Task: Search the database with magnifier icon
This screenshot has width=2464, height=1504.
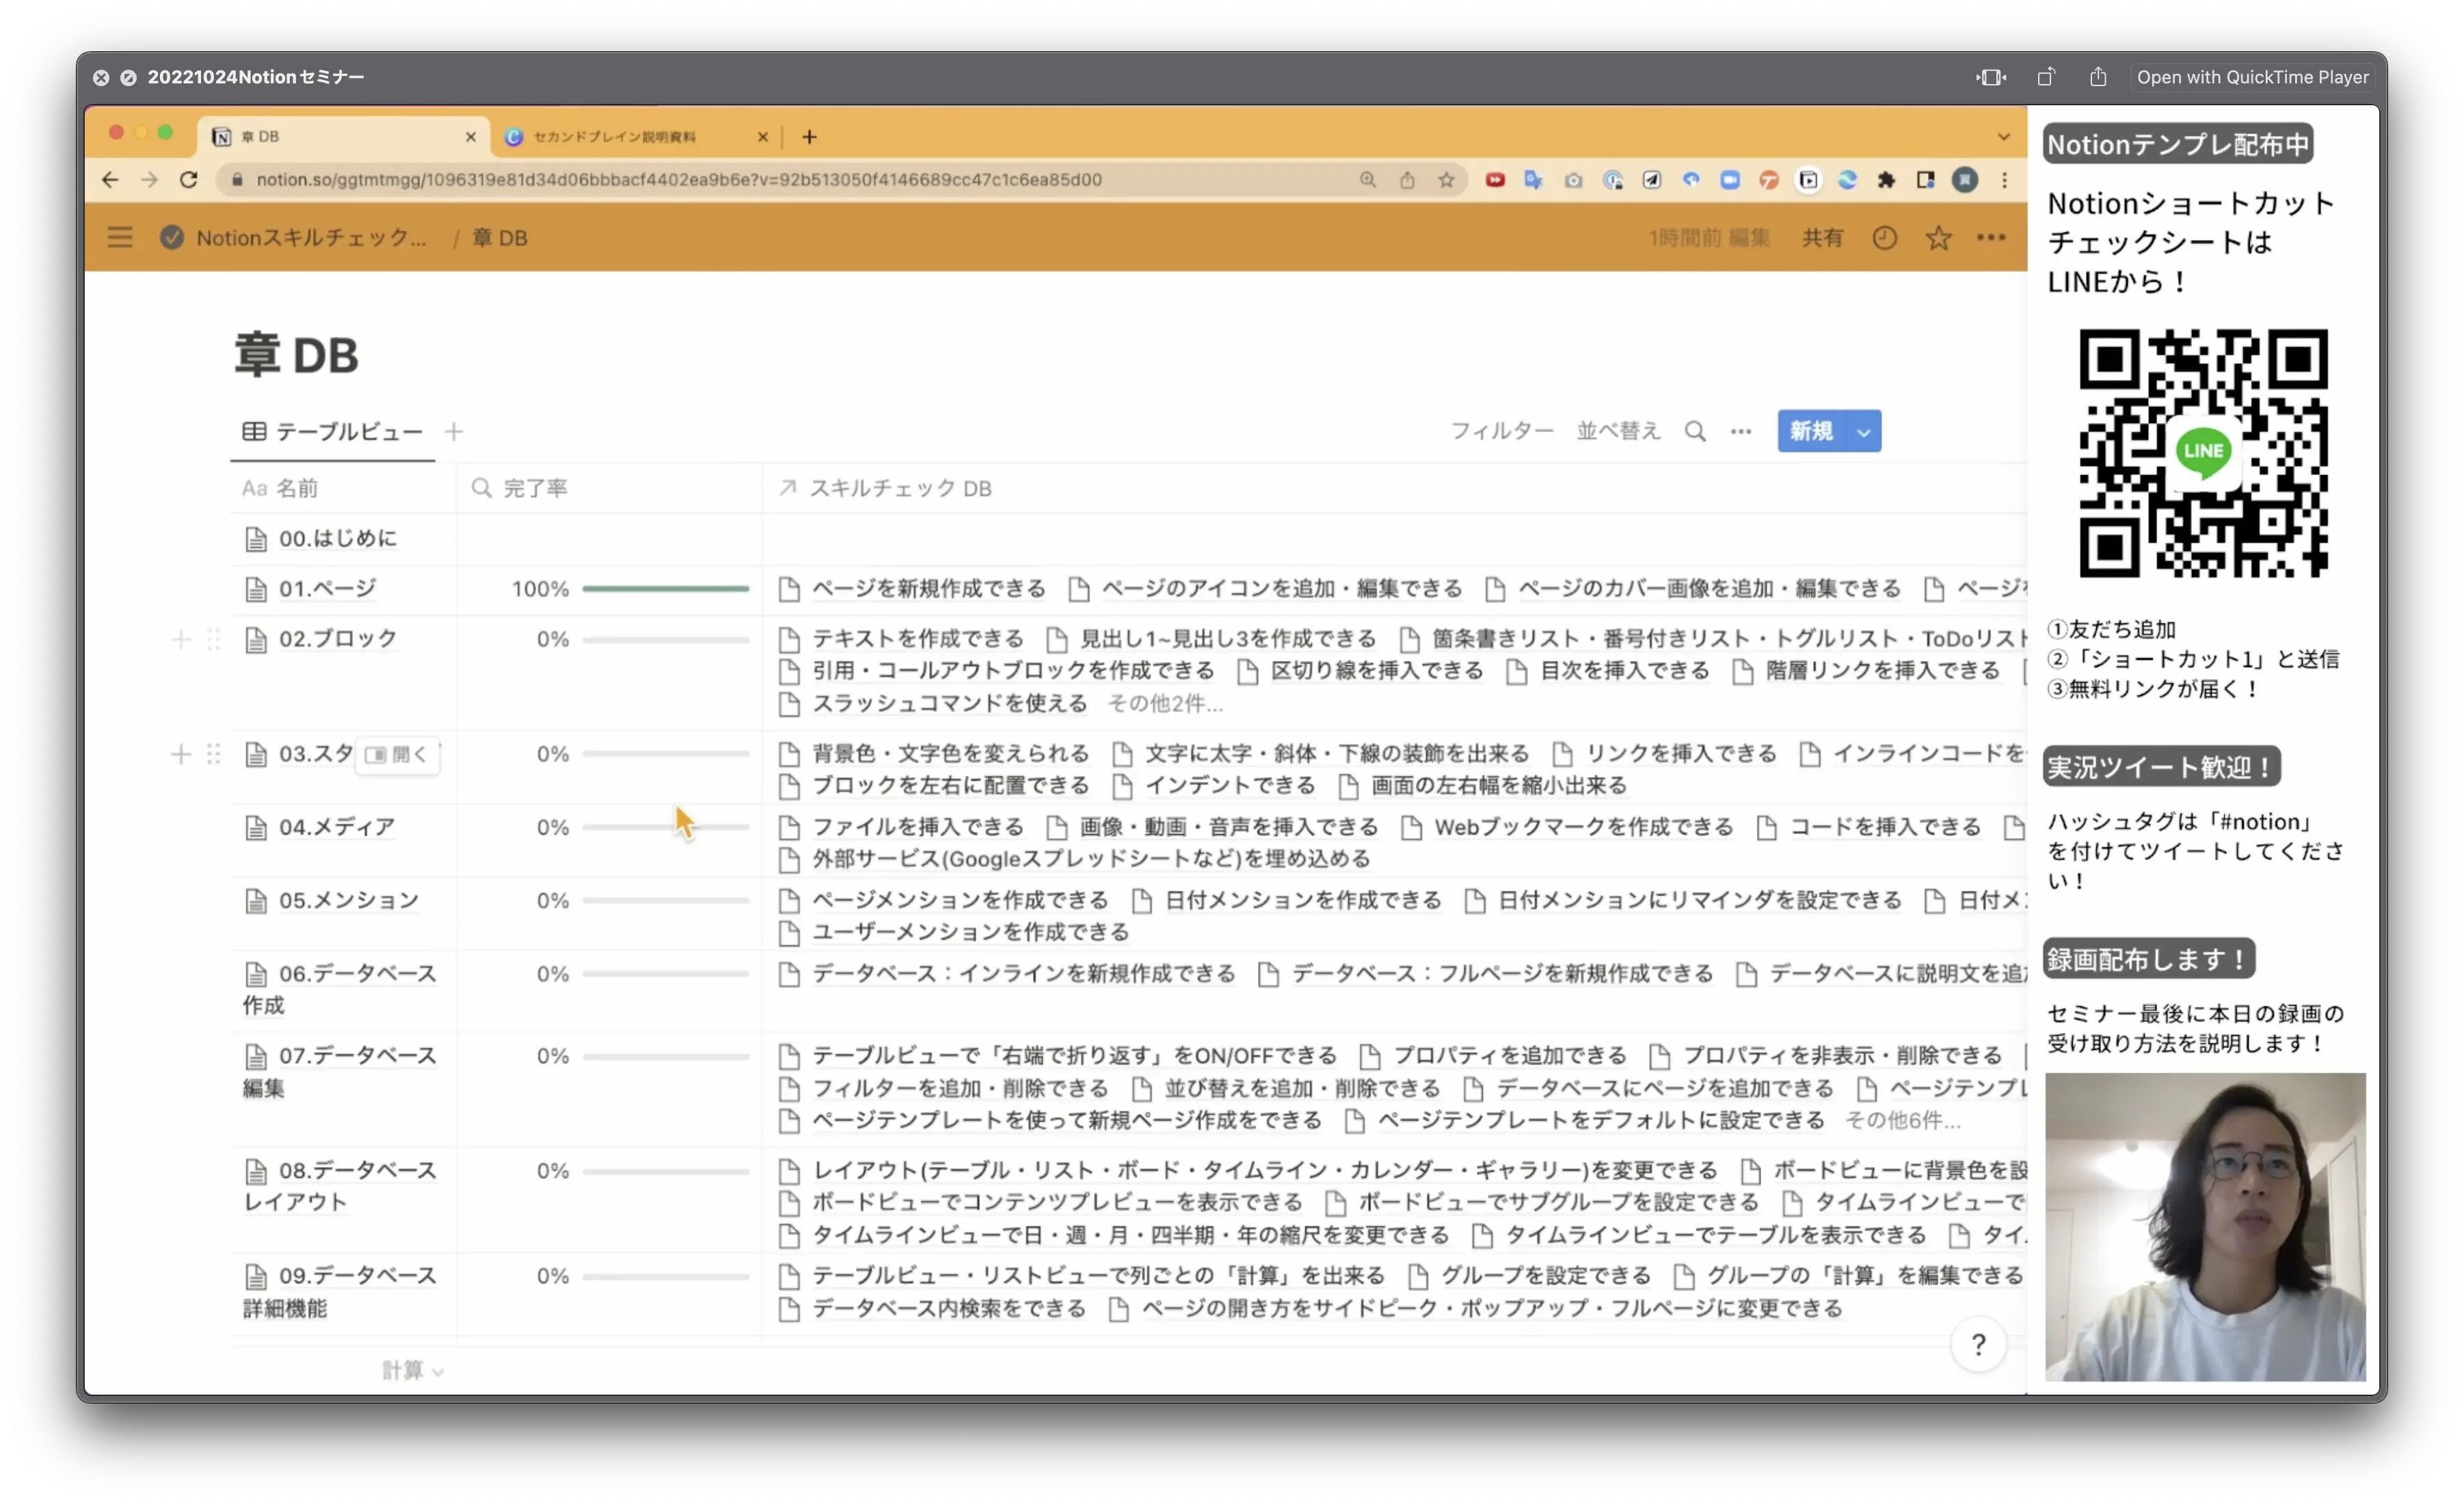Action: (1695, 431)
